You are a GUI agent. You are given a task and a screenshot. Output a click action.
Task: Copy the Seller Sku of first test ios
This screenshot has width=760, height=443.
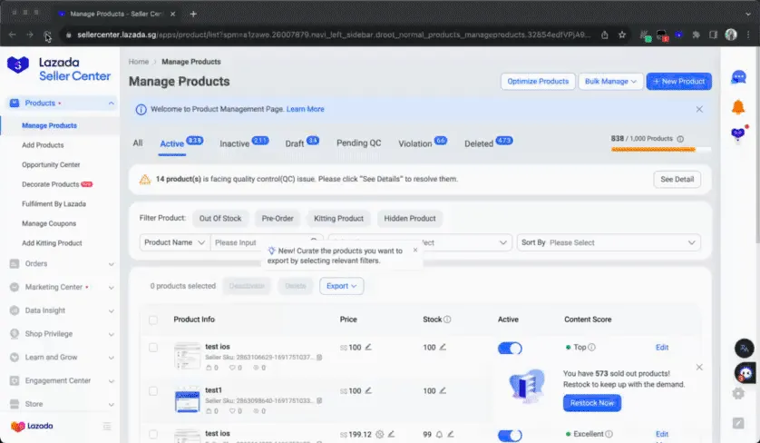pyautogui.click(x=319, y=357)
